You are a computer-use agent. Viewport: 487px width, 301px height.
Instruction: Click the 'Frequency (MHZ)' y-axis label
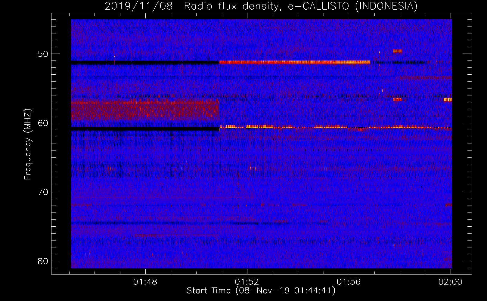(28, 144)
